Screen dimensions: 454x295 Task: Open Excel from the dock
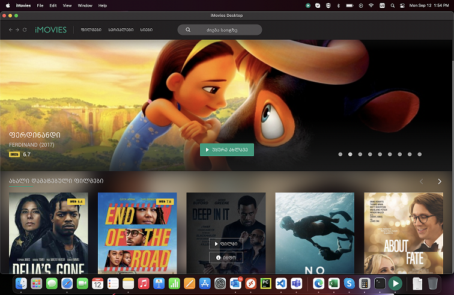(334, 284)
